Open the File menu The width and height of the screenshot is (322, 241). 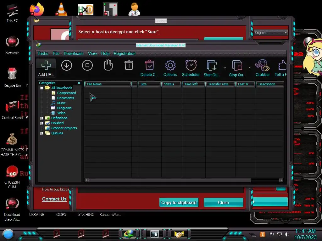56,53
